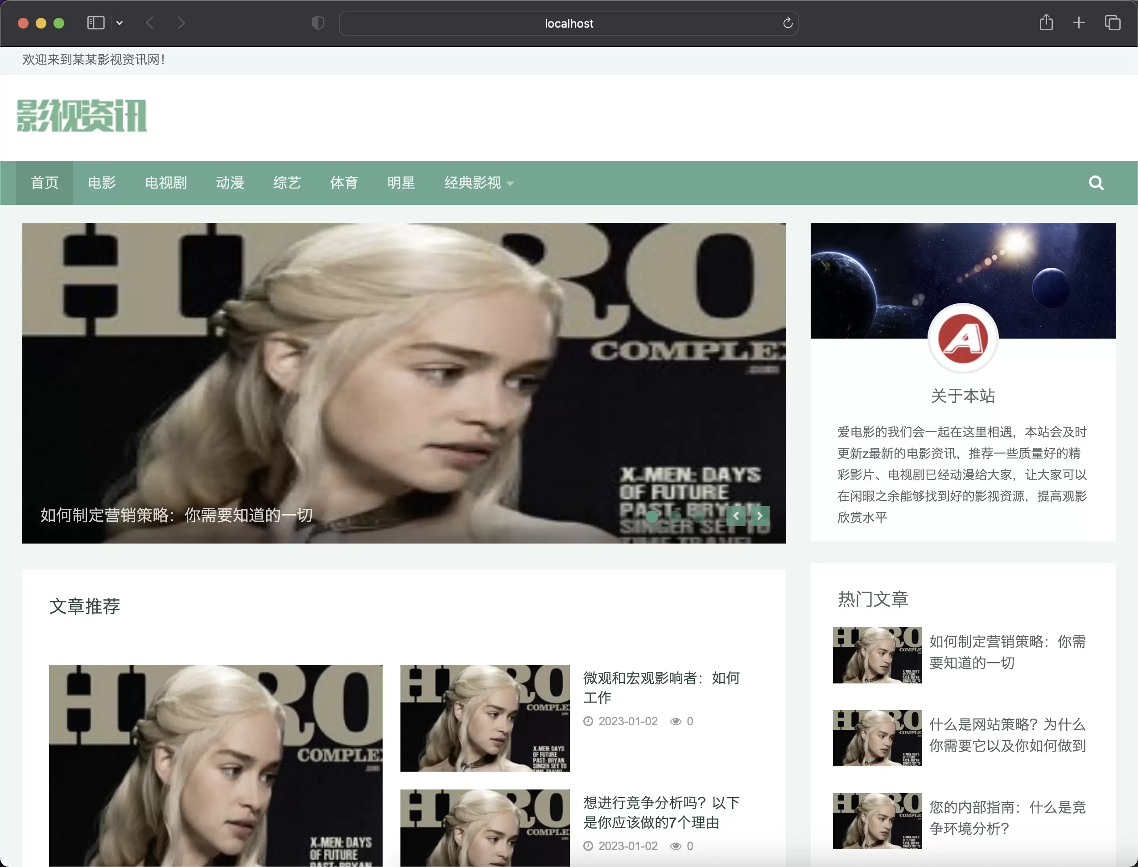Open the 电影 nav item
This screenshot has height=867, width=1138.
coord(102,183)
